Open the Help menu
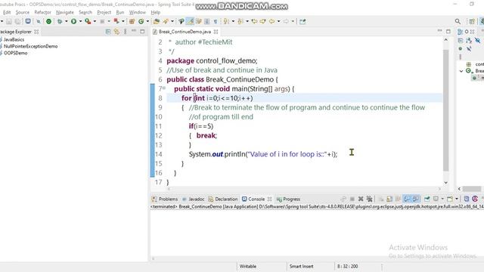 (x=156, y=12)
